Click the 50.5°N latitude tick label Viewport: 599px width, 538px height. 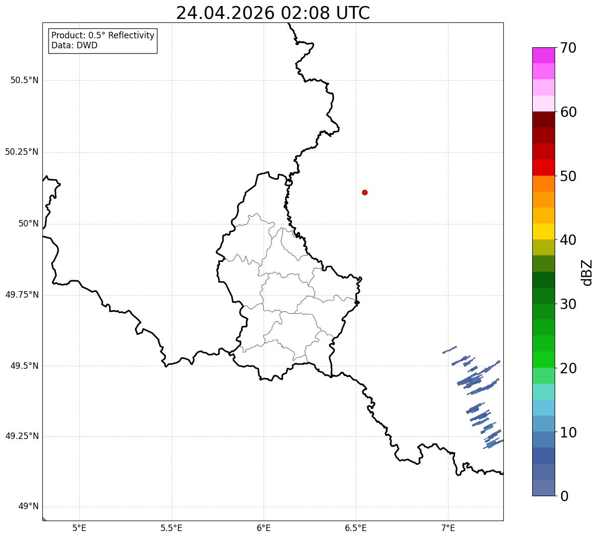click(24, 80)
